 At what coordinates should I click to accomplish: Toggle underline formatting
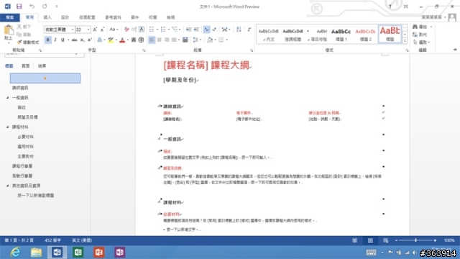click(x=63, y=40)
